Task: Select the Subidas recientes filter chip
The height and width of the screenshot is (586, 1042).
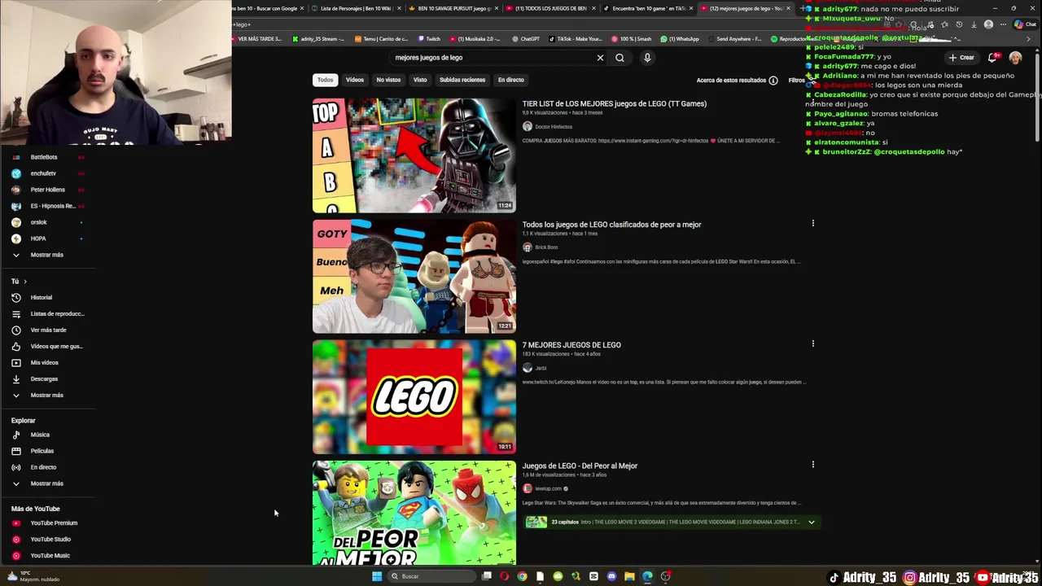Action: point(462,80)
